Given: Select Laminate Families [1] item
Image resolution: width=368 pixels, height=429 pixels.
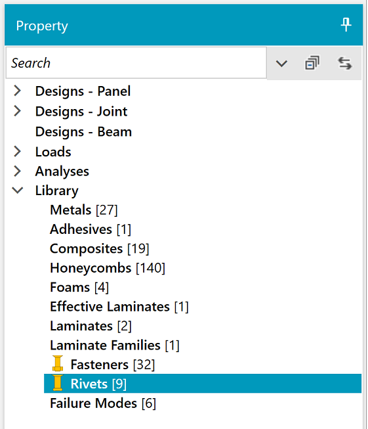Looking at the screenshot, I should tap(115, 346).
